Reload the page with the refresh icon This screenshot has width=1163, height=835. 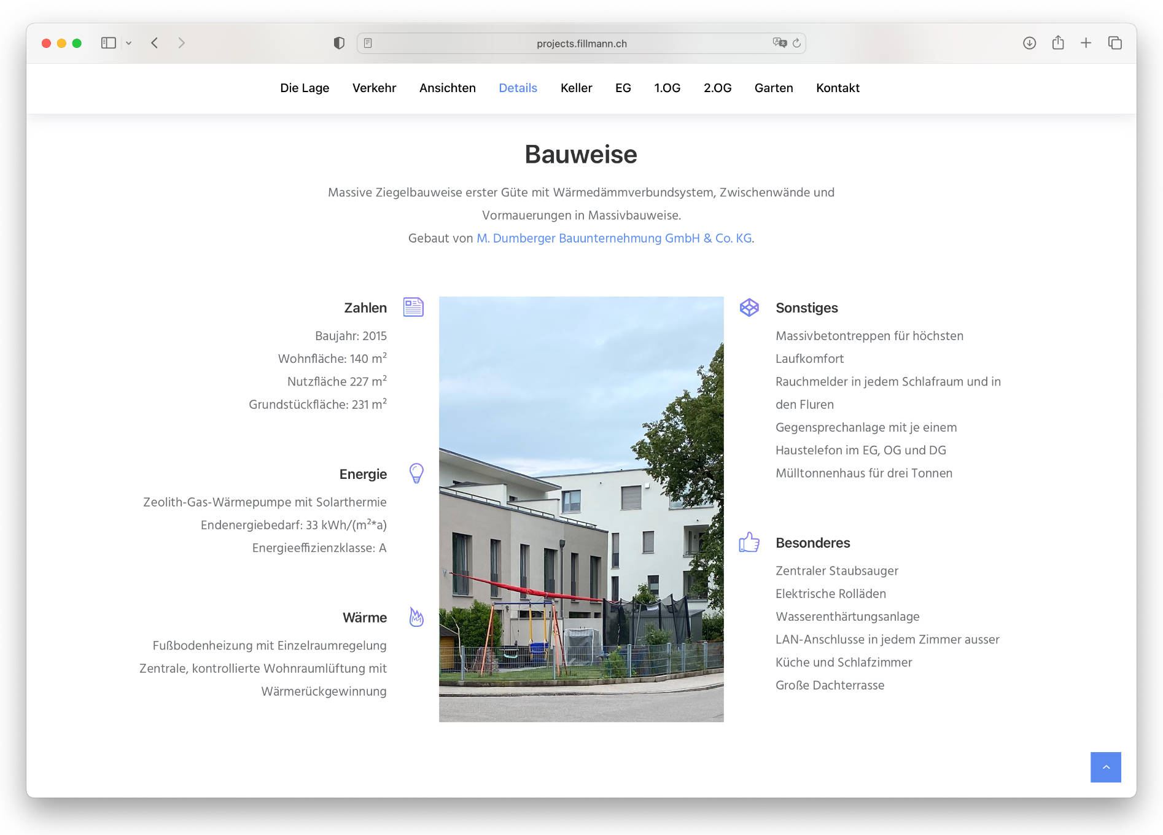tap(797, 43)
